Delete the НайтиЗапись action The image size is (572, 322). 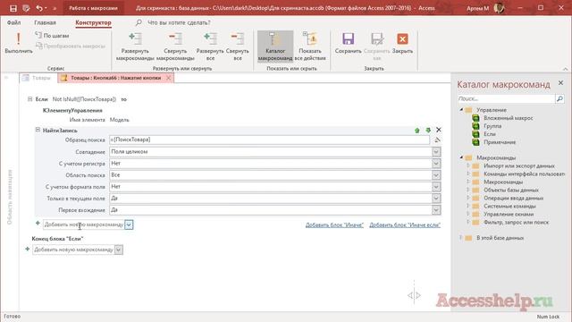pyautogui.click(x=439, y=130)
